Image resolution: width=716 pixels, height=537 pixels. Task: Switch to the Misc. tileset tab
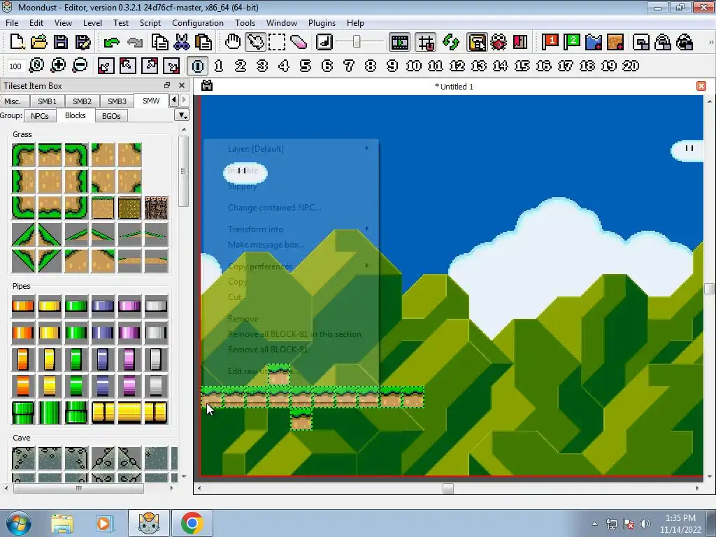pyautogui.click(x=13, y=101)
